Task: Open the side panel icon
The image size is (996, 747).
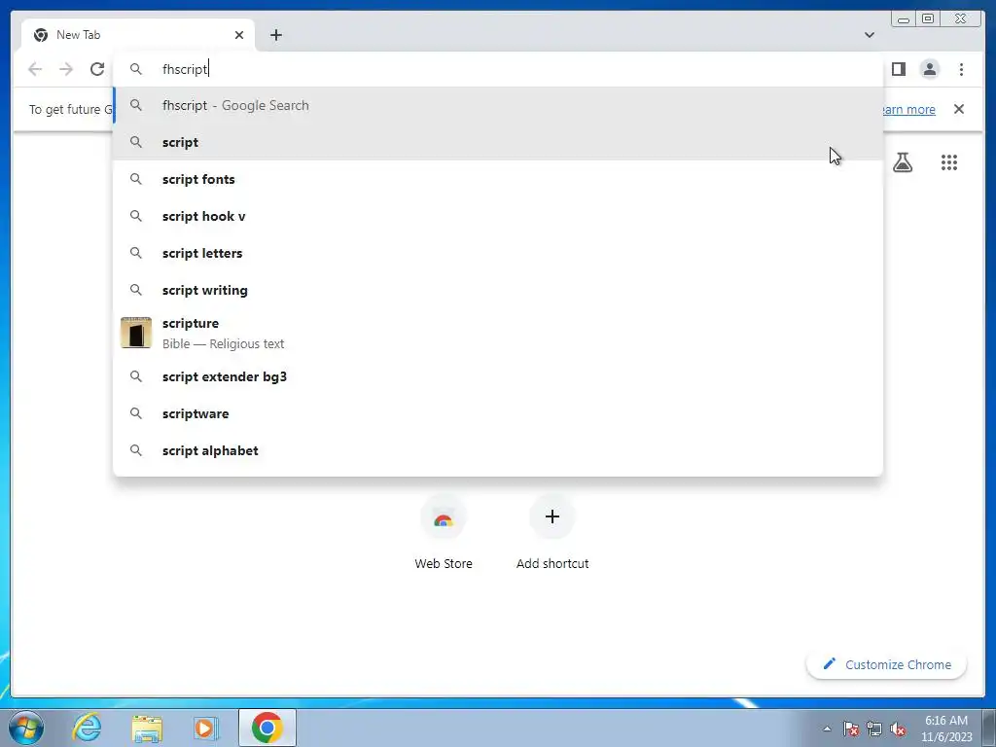Action: [x=898, y=69]
